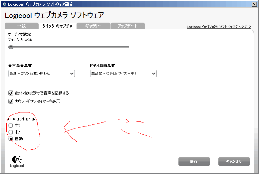Select the LED 自動 radio button
Screen dimensions: 259x174
point(11,139)
